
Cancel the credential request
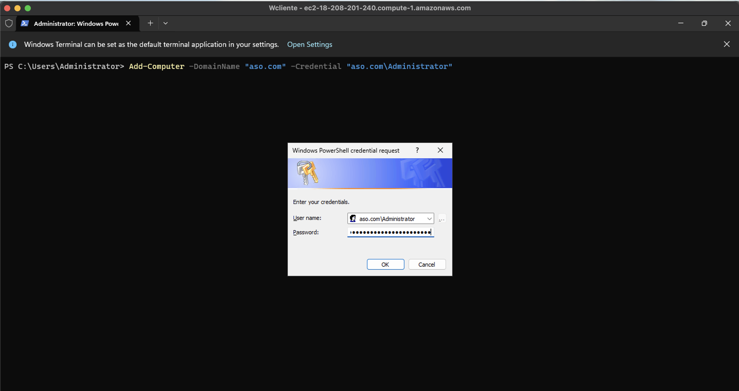(x=427, y=264)
